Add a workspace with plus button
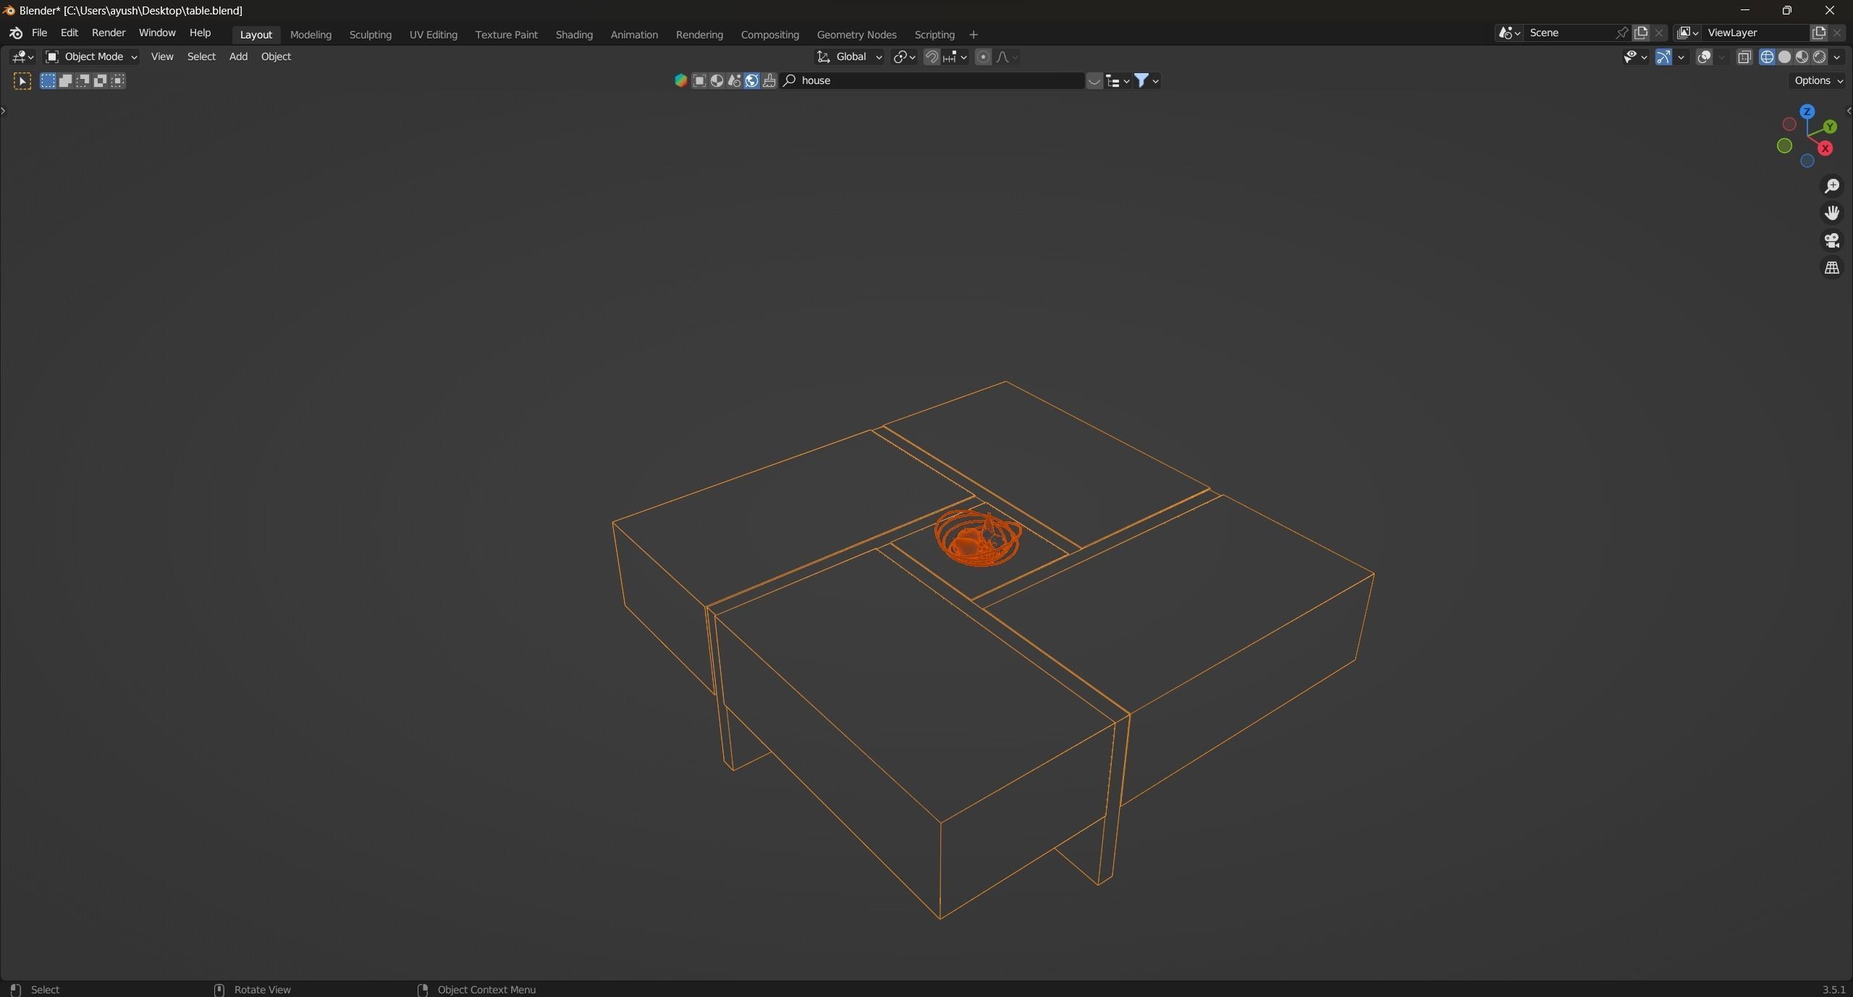 coord(973,35)
